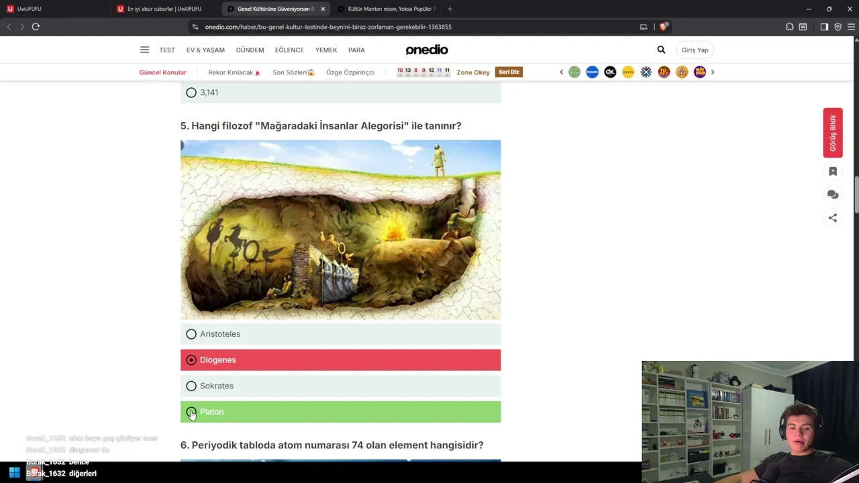Viewport: 859px width, 483px height.
Task: Open the browser extensions puzzle icon
Action: pos(789,27)
